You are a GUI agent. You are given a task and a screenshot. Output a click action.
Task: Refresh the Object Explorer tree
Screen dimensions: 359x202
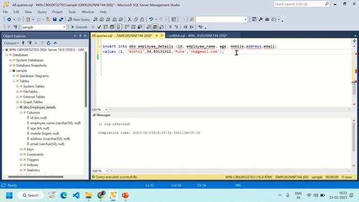49,43
